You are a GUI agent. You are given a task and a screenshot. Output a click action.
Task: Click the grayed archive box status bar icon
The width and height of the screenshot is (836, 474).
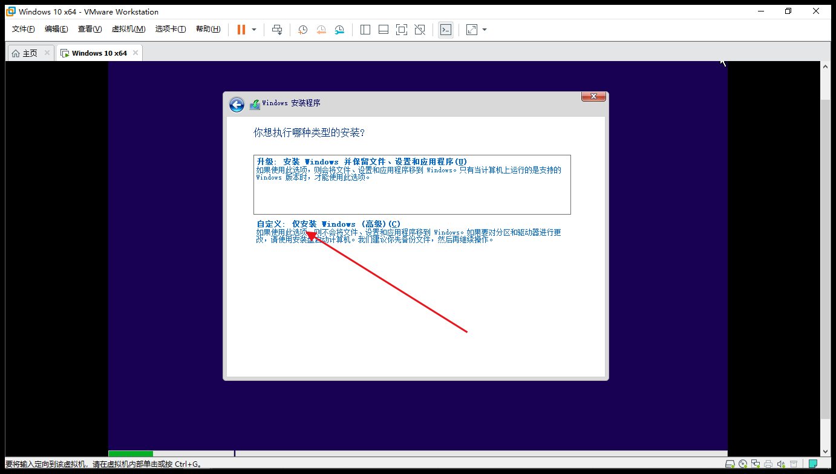coord(794,464)
